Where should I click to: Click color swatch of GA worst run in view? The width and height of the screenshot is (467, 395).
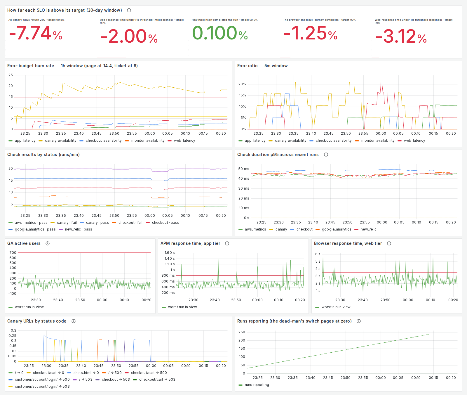tap(11, 307)
